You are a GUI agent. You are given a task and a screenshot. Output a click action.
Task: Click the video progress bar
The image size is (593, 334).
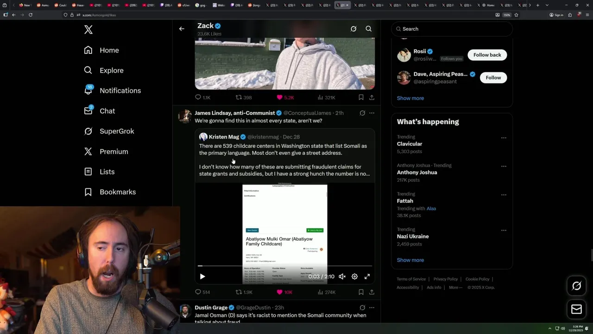coord(285,266)
